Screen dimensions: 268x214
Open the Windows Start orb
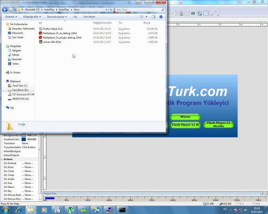[x=5, y=210]
